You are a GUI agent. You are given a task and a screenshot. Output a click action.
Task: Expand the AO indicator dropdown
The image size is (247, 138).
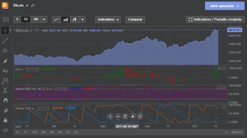click(22, 70)
